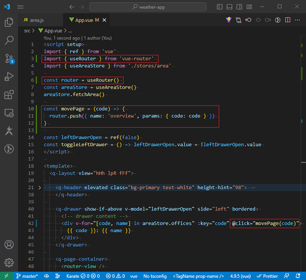Click the editor vertical scrollbar
Image resolution: width=306 pixels, height=280 pixels.
(303, 153)
